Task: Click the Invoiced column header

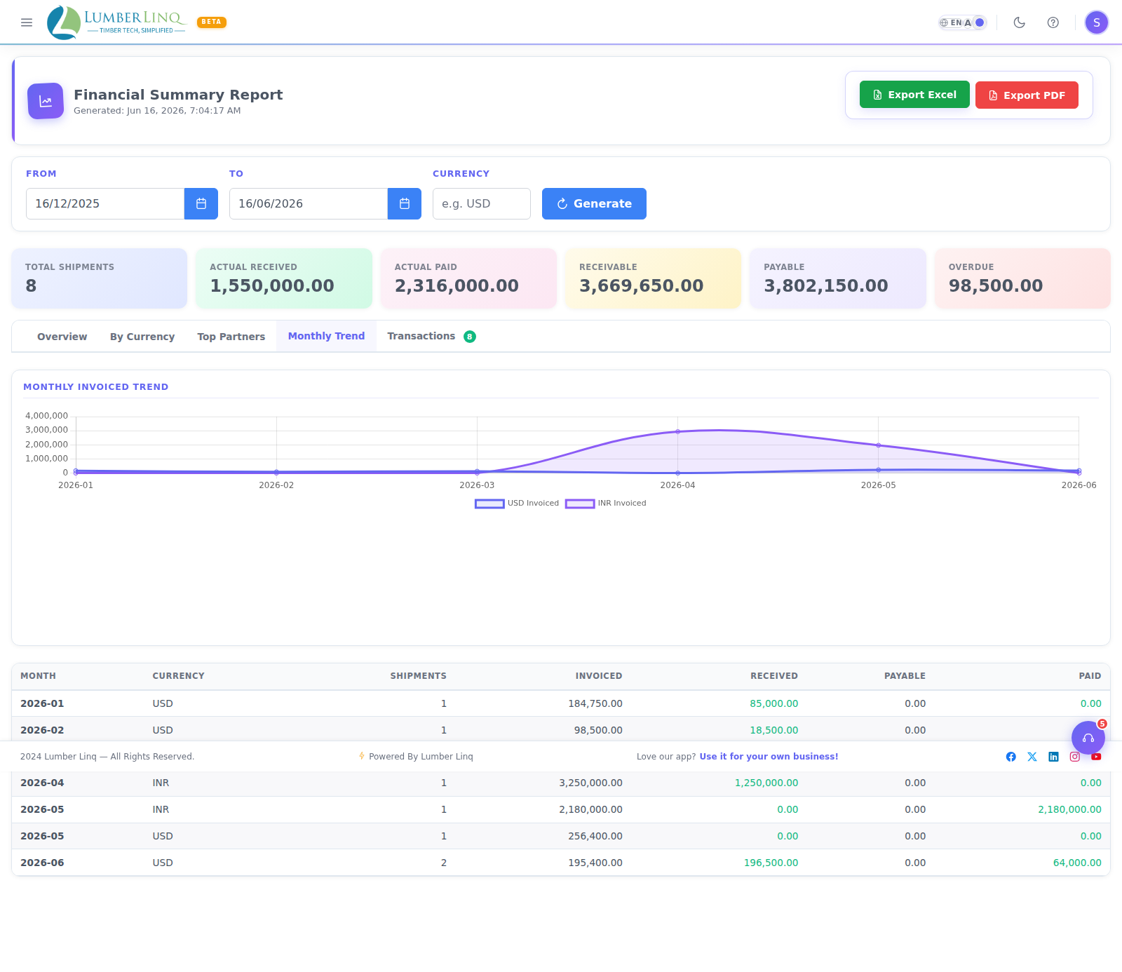Action: coord(599,676)
